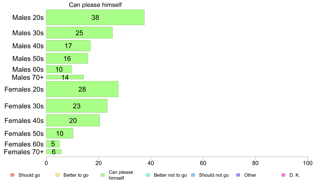Click the red Should go legend swatch

coord(12,175)
